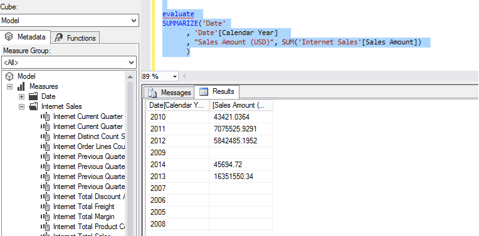Click the 2005 year cell
This screenshot has width=479, height=236.
pos(177,212)
